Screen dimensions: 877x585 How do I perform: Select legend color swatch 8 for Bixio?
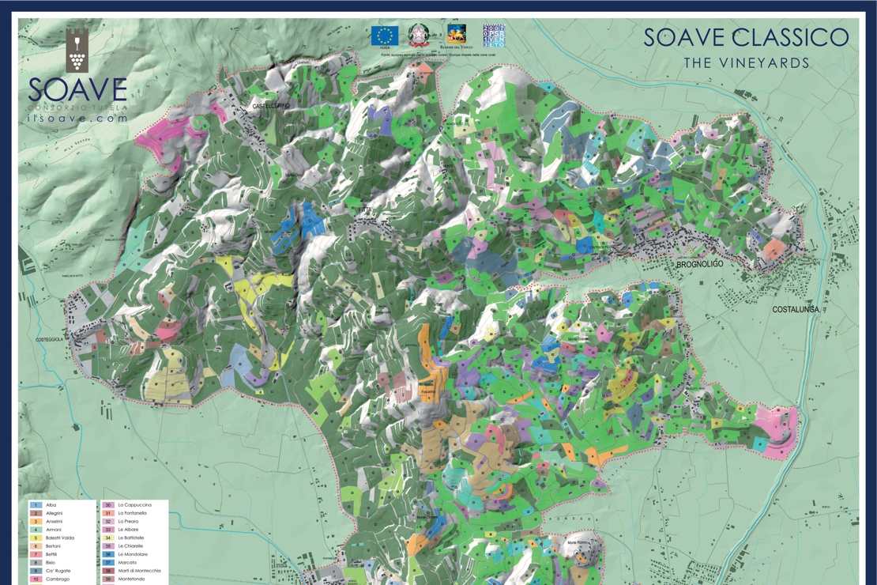click(x=36, y=563)
